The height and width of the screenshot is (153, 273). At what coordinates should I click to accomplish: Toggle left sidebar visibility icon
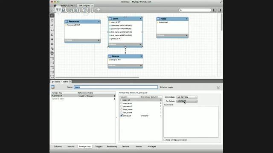click(215, 10)
